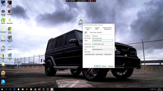
Task: Select the Need for Speed shortcut in left column
Action: 3,48
